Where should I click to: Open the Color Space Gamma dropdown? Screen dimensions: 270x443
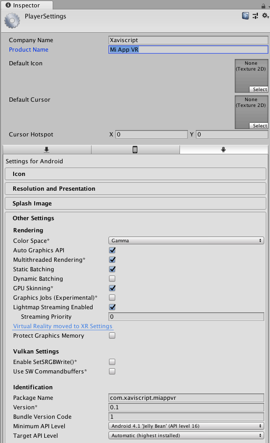186,241
